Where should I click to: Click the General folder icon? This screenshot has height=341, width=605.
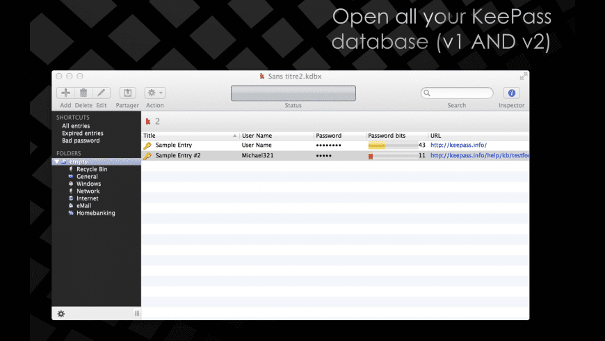71,177
